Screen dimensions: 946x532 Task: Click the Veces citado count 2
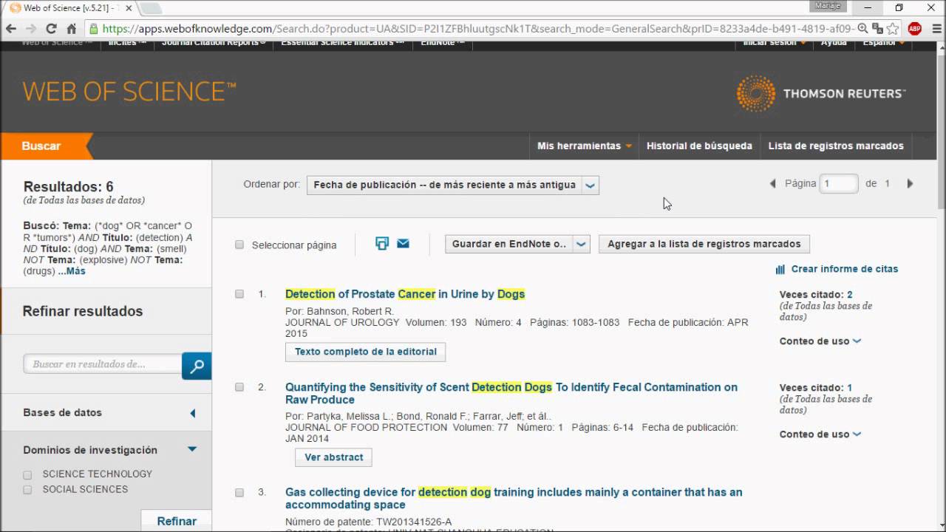point(850,295)
